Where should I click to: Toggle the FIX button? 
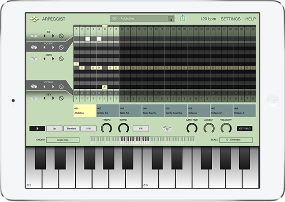click(141, 128)
